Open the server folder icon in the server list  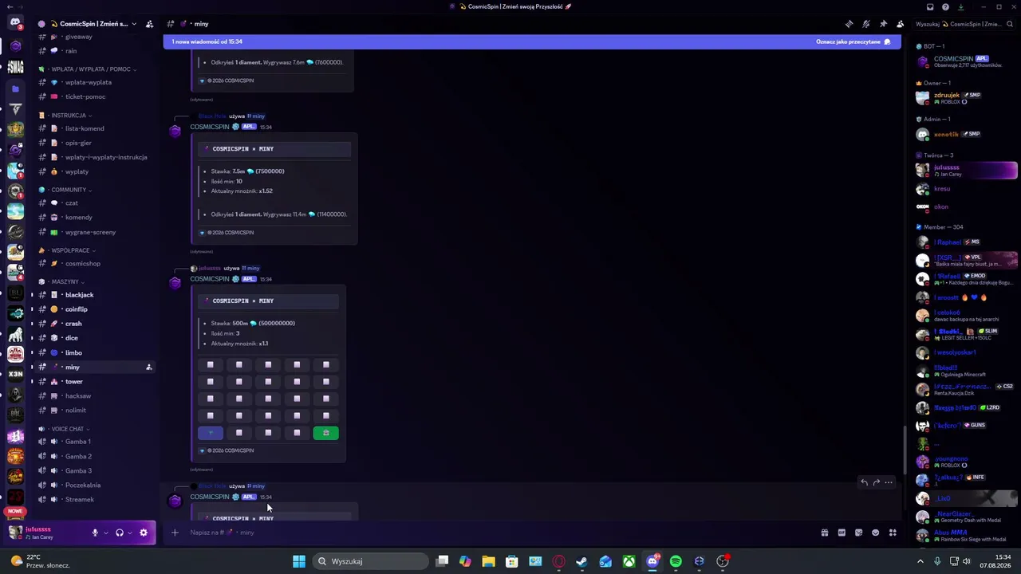[x=15, y=89]
